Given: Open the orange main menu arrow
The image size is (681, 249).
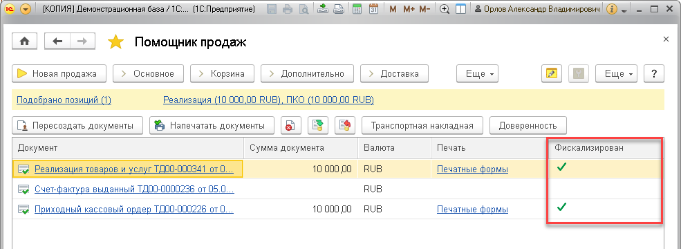Looking at the screenshot, I should [x=26, y=9].
